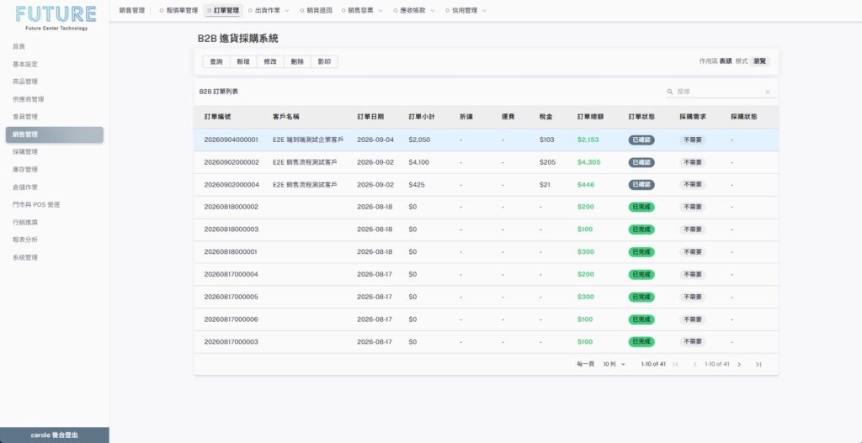The width and height of the screenshot is (862, 443).
Task: Open the 出貨作業 tab
Action: [269, 10]
